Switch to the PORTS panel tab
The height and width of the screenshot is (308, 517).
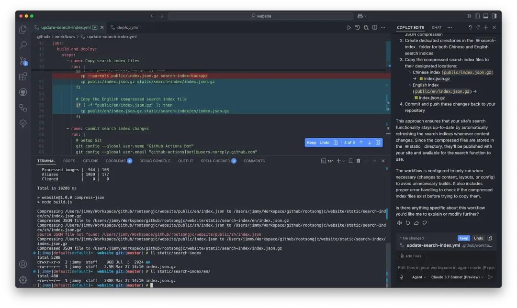pyautogui.click(x=69, y=161)
